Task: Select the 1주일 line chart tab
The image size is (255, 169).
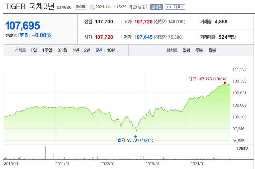Action: [47, 51]
